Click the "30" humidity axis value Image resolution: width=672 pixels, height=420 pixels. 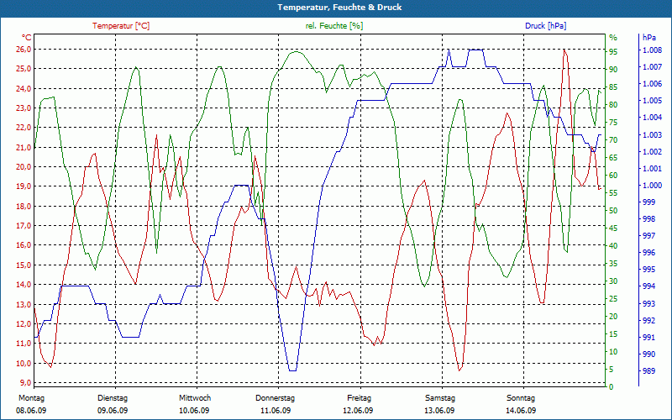614,281
